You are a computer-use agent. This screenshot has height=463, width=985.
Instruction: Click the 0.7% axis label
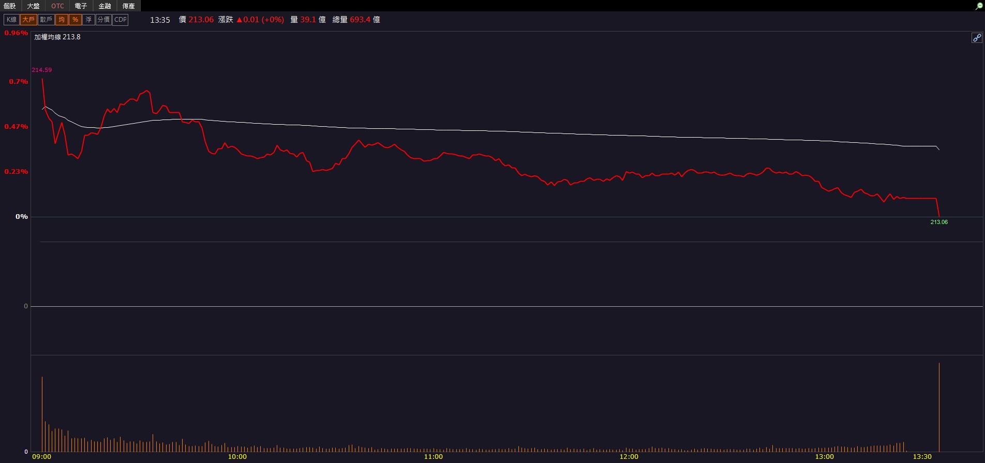19,81
